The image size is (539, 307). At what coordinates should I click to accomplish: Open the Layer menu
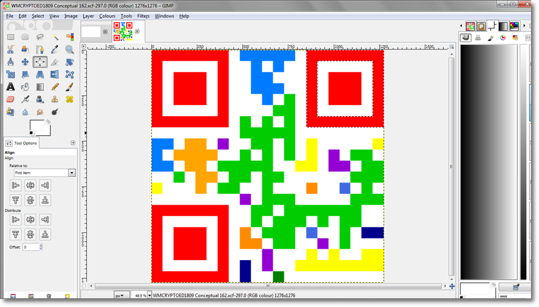(88, 16)
